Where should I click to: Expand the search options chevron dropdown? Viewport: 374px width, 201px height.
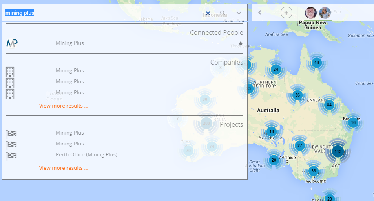pyautogui.click(x=239, y=13)
